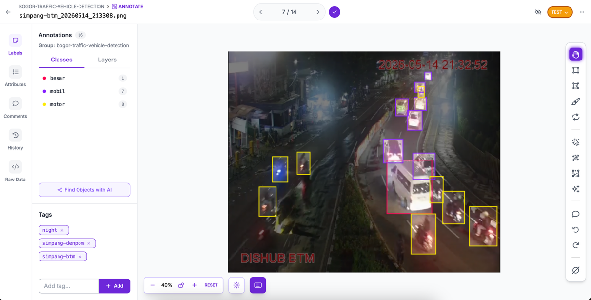Select the comment tool in right toolbar
This screenshot has width=591, height=300.
pos(575,214)
